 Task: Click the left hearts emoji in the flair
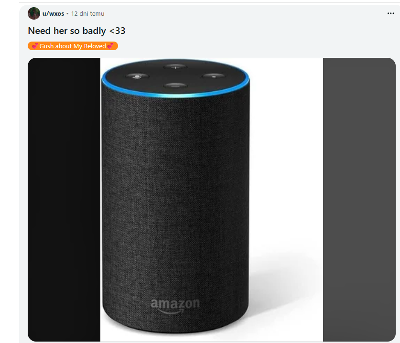35,46
